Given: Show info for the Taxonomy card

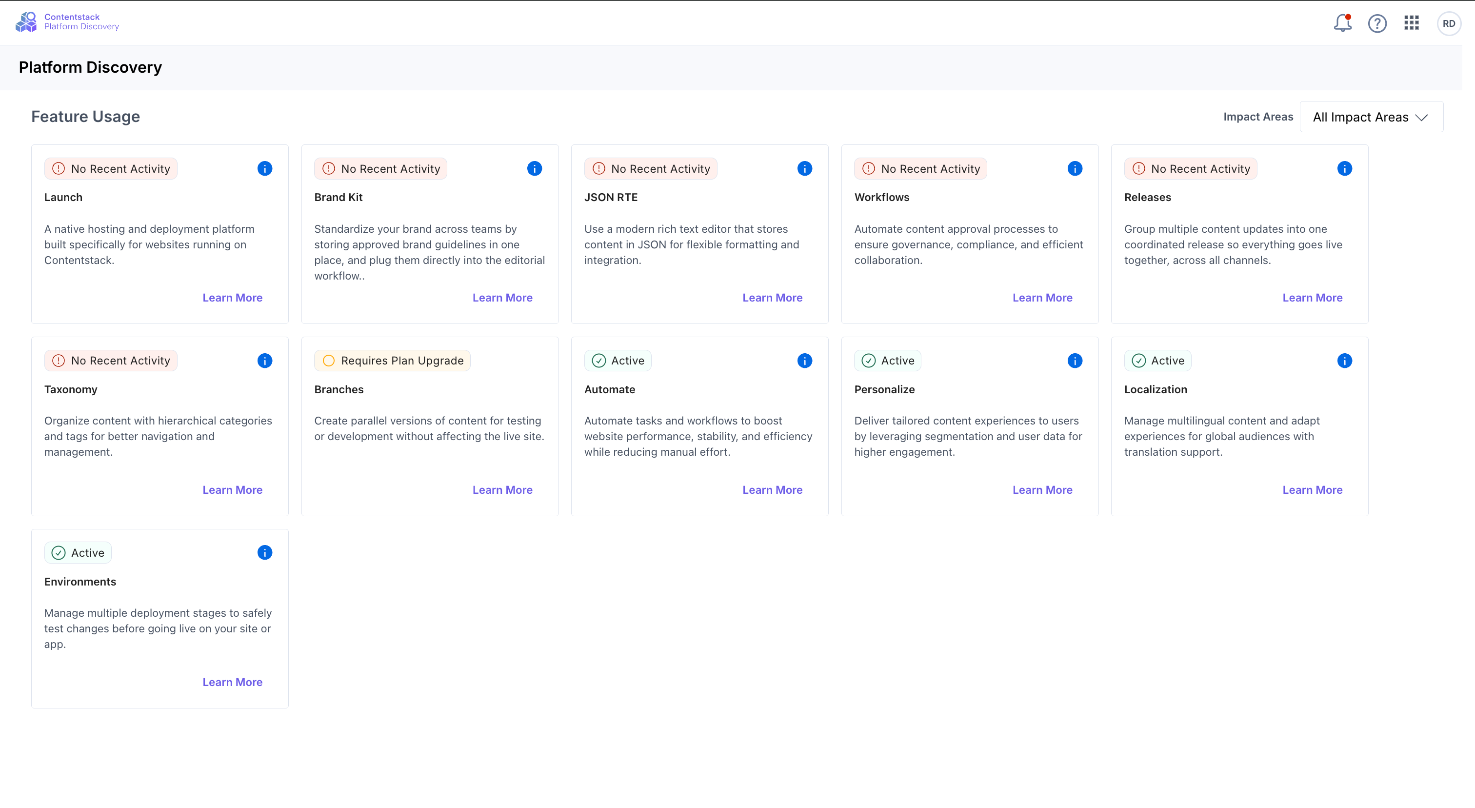Looking at the screenshot, I should pyautogui.click(x=264, y=361).
